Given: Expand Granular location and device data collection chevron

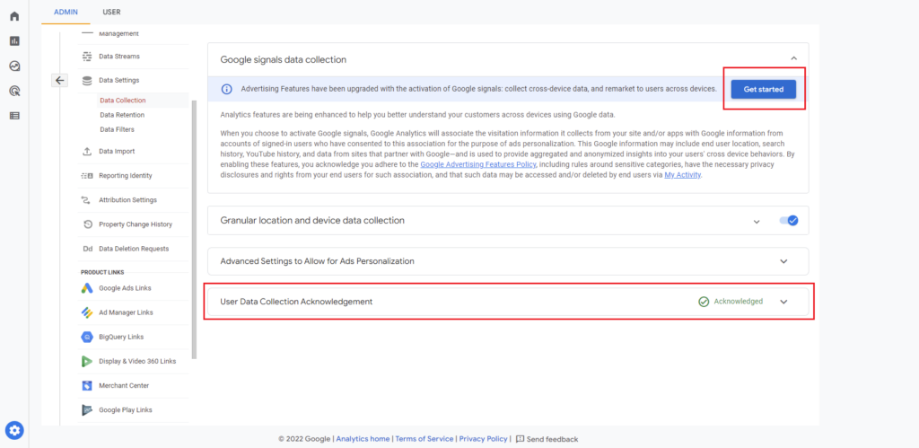Looking at the screenshot, I should click(x=757, y=222).
